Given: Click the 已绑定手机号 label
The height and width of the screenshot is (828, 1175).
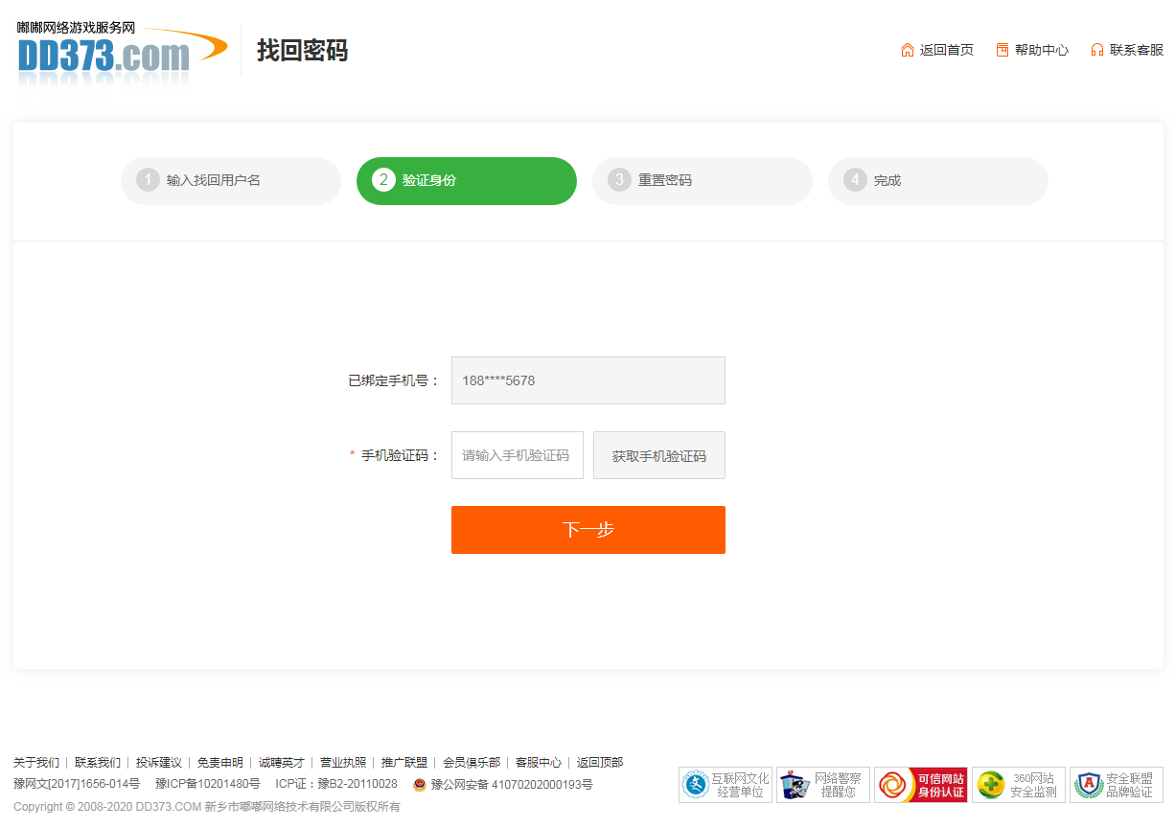Looking at the screenshot, I should (x=393, y=380).
